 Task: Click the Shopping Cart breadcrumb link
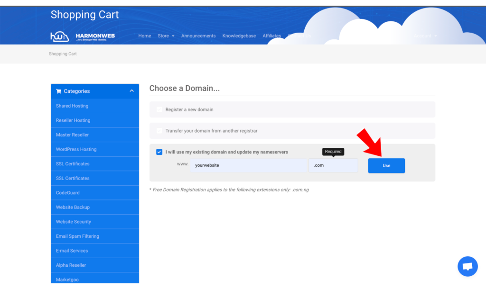63,54
